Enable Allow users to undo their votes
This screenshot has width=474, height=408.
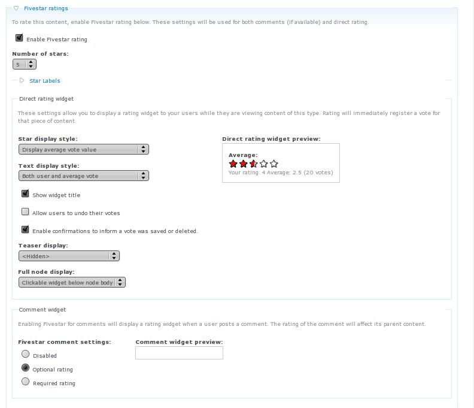(25, 211)
